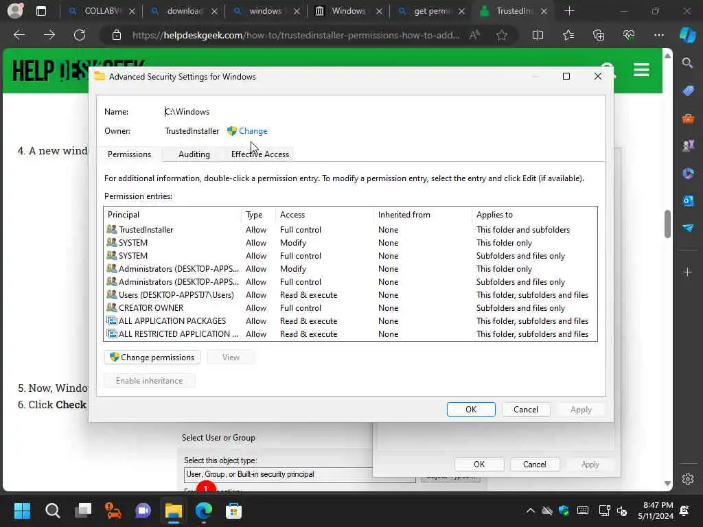
Task: Open taskbar Search
Action: point(52,511)
